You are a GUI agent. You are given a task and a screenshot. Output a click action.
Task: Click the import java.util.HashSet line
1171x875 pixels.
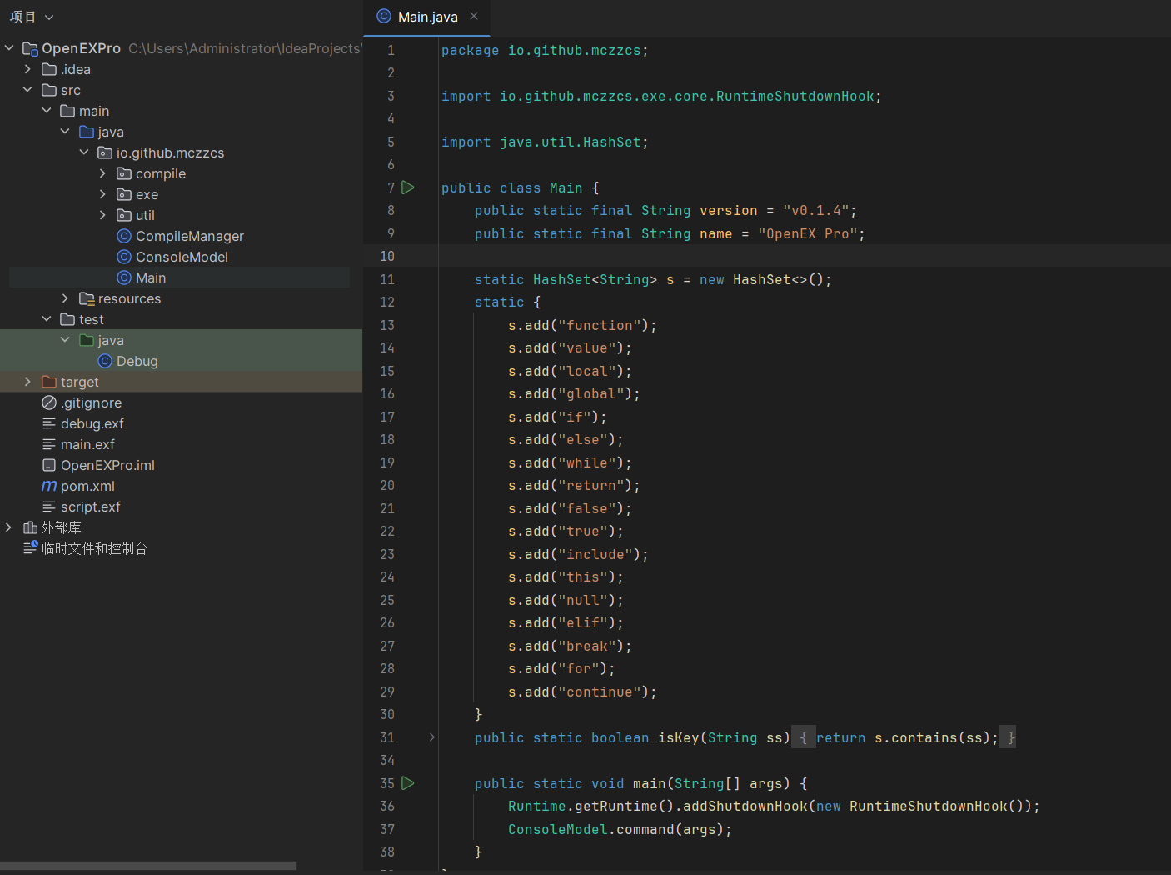pos(545,142)
